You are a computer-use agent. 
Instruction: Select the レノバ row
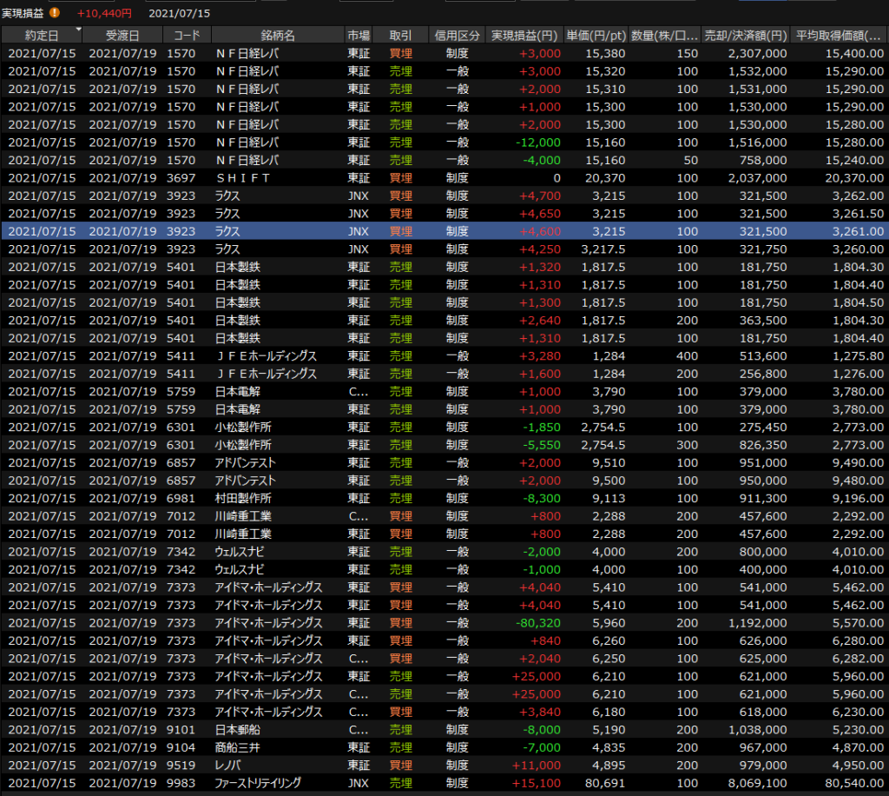point(444,765)
